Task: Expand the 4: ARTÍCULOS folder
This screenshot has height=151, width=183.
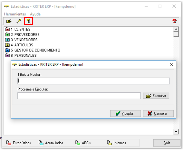Action: pyautogui.click(x=7, y=45)
